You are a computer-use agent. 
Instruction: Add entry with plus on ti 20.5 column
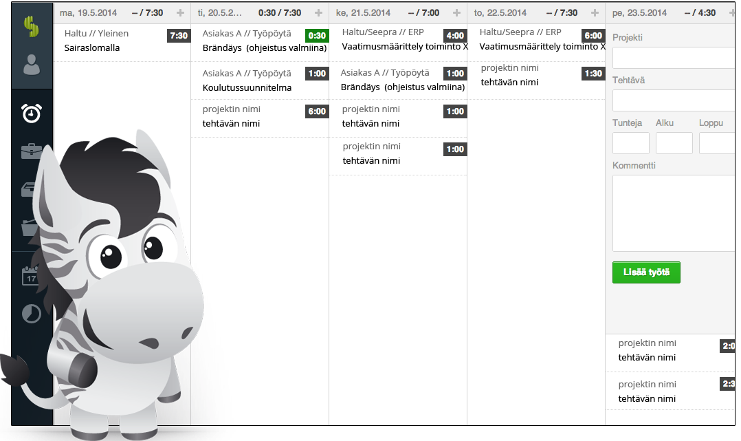[318, 13]
